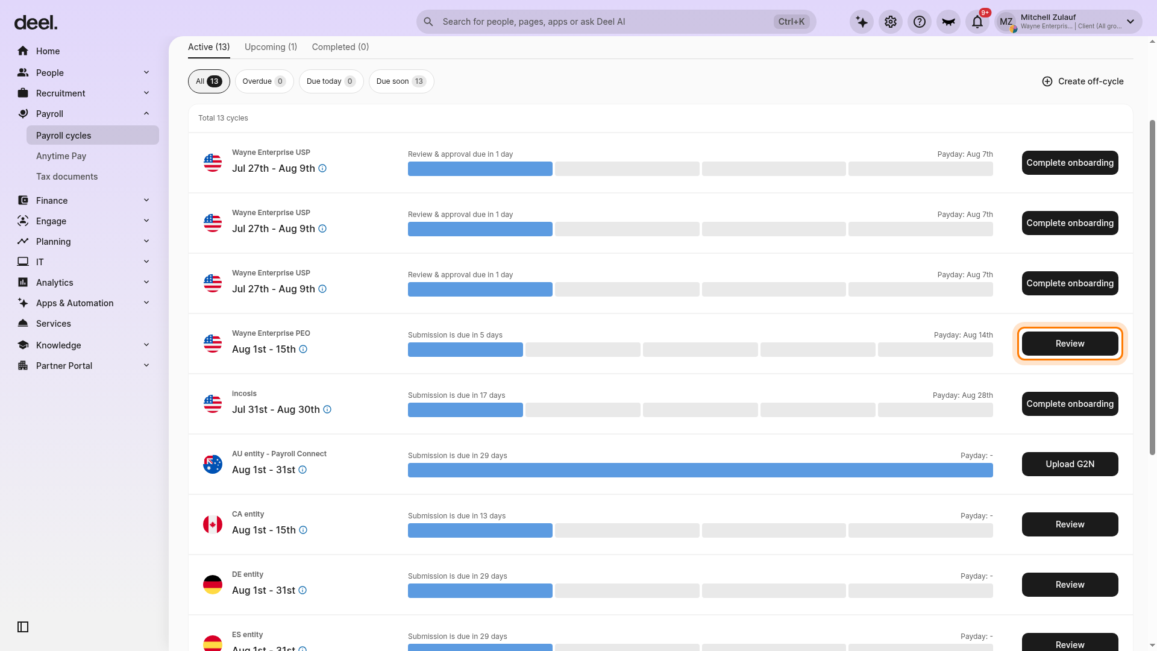This screenshot has width=1157, height=651.
Task: Click the Canadian flag icon
Action: tap(213, 524)
